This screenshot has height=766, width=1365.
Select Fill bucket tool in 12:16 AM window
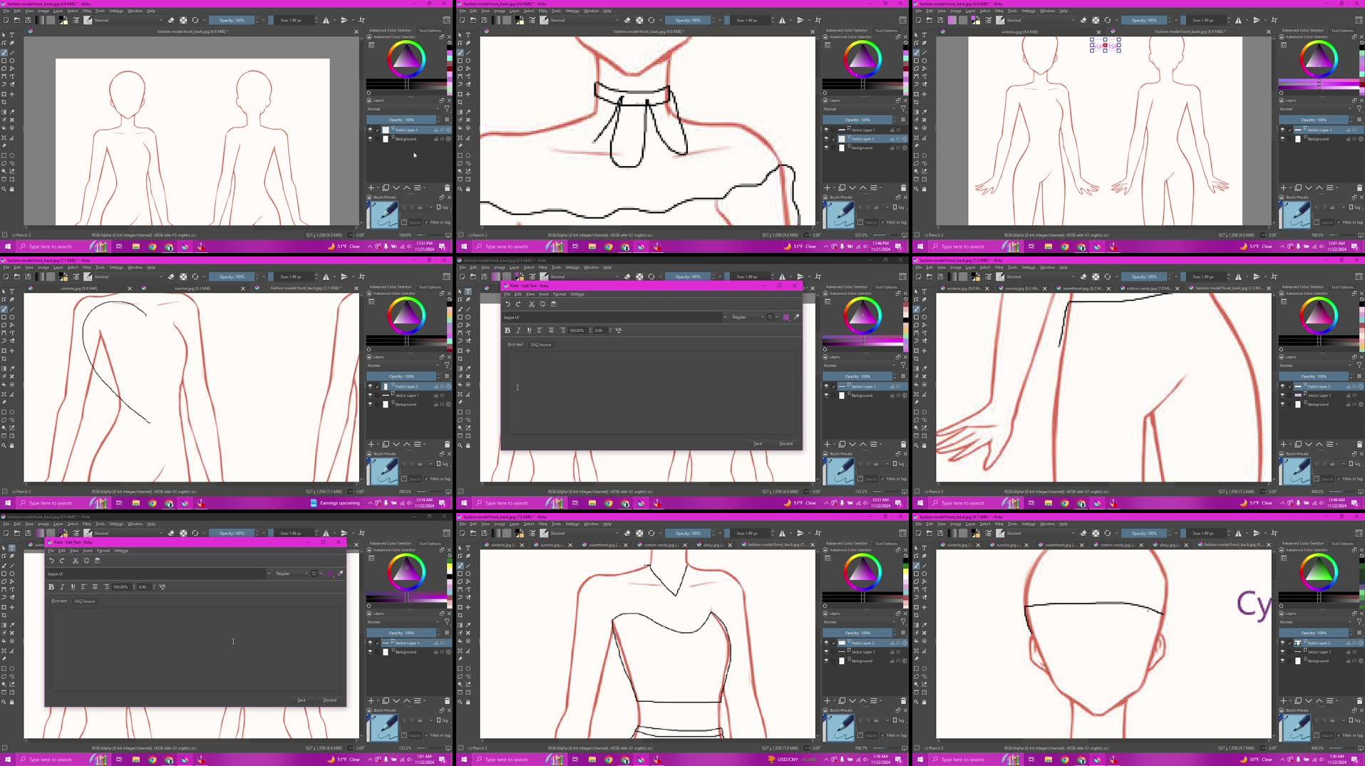[x=4, y=385]
